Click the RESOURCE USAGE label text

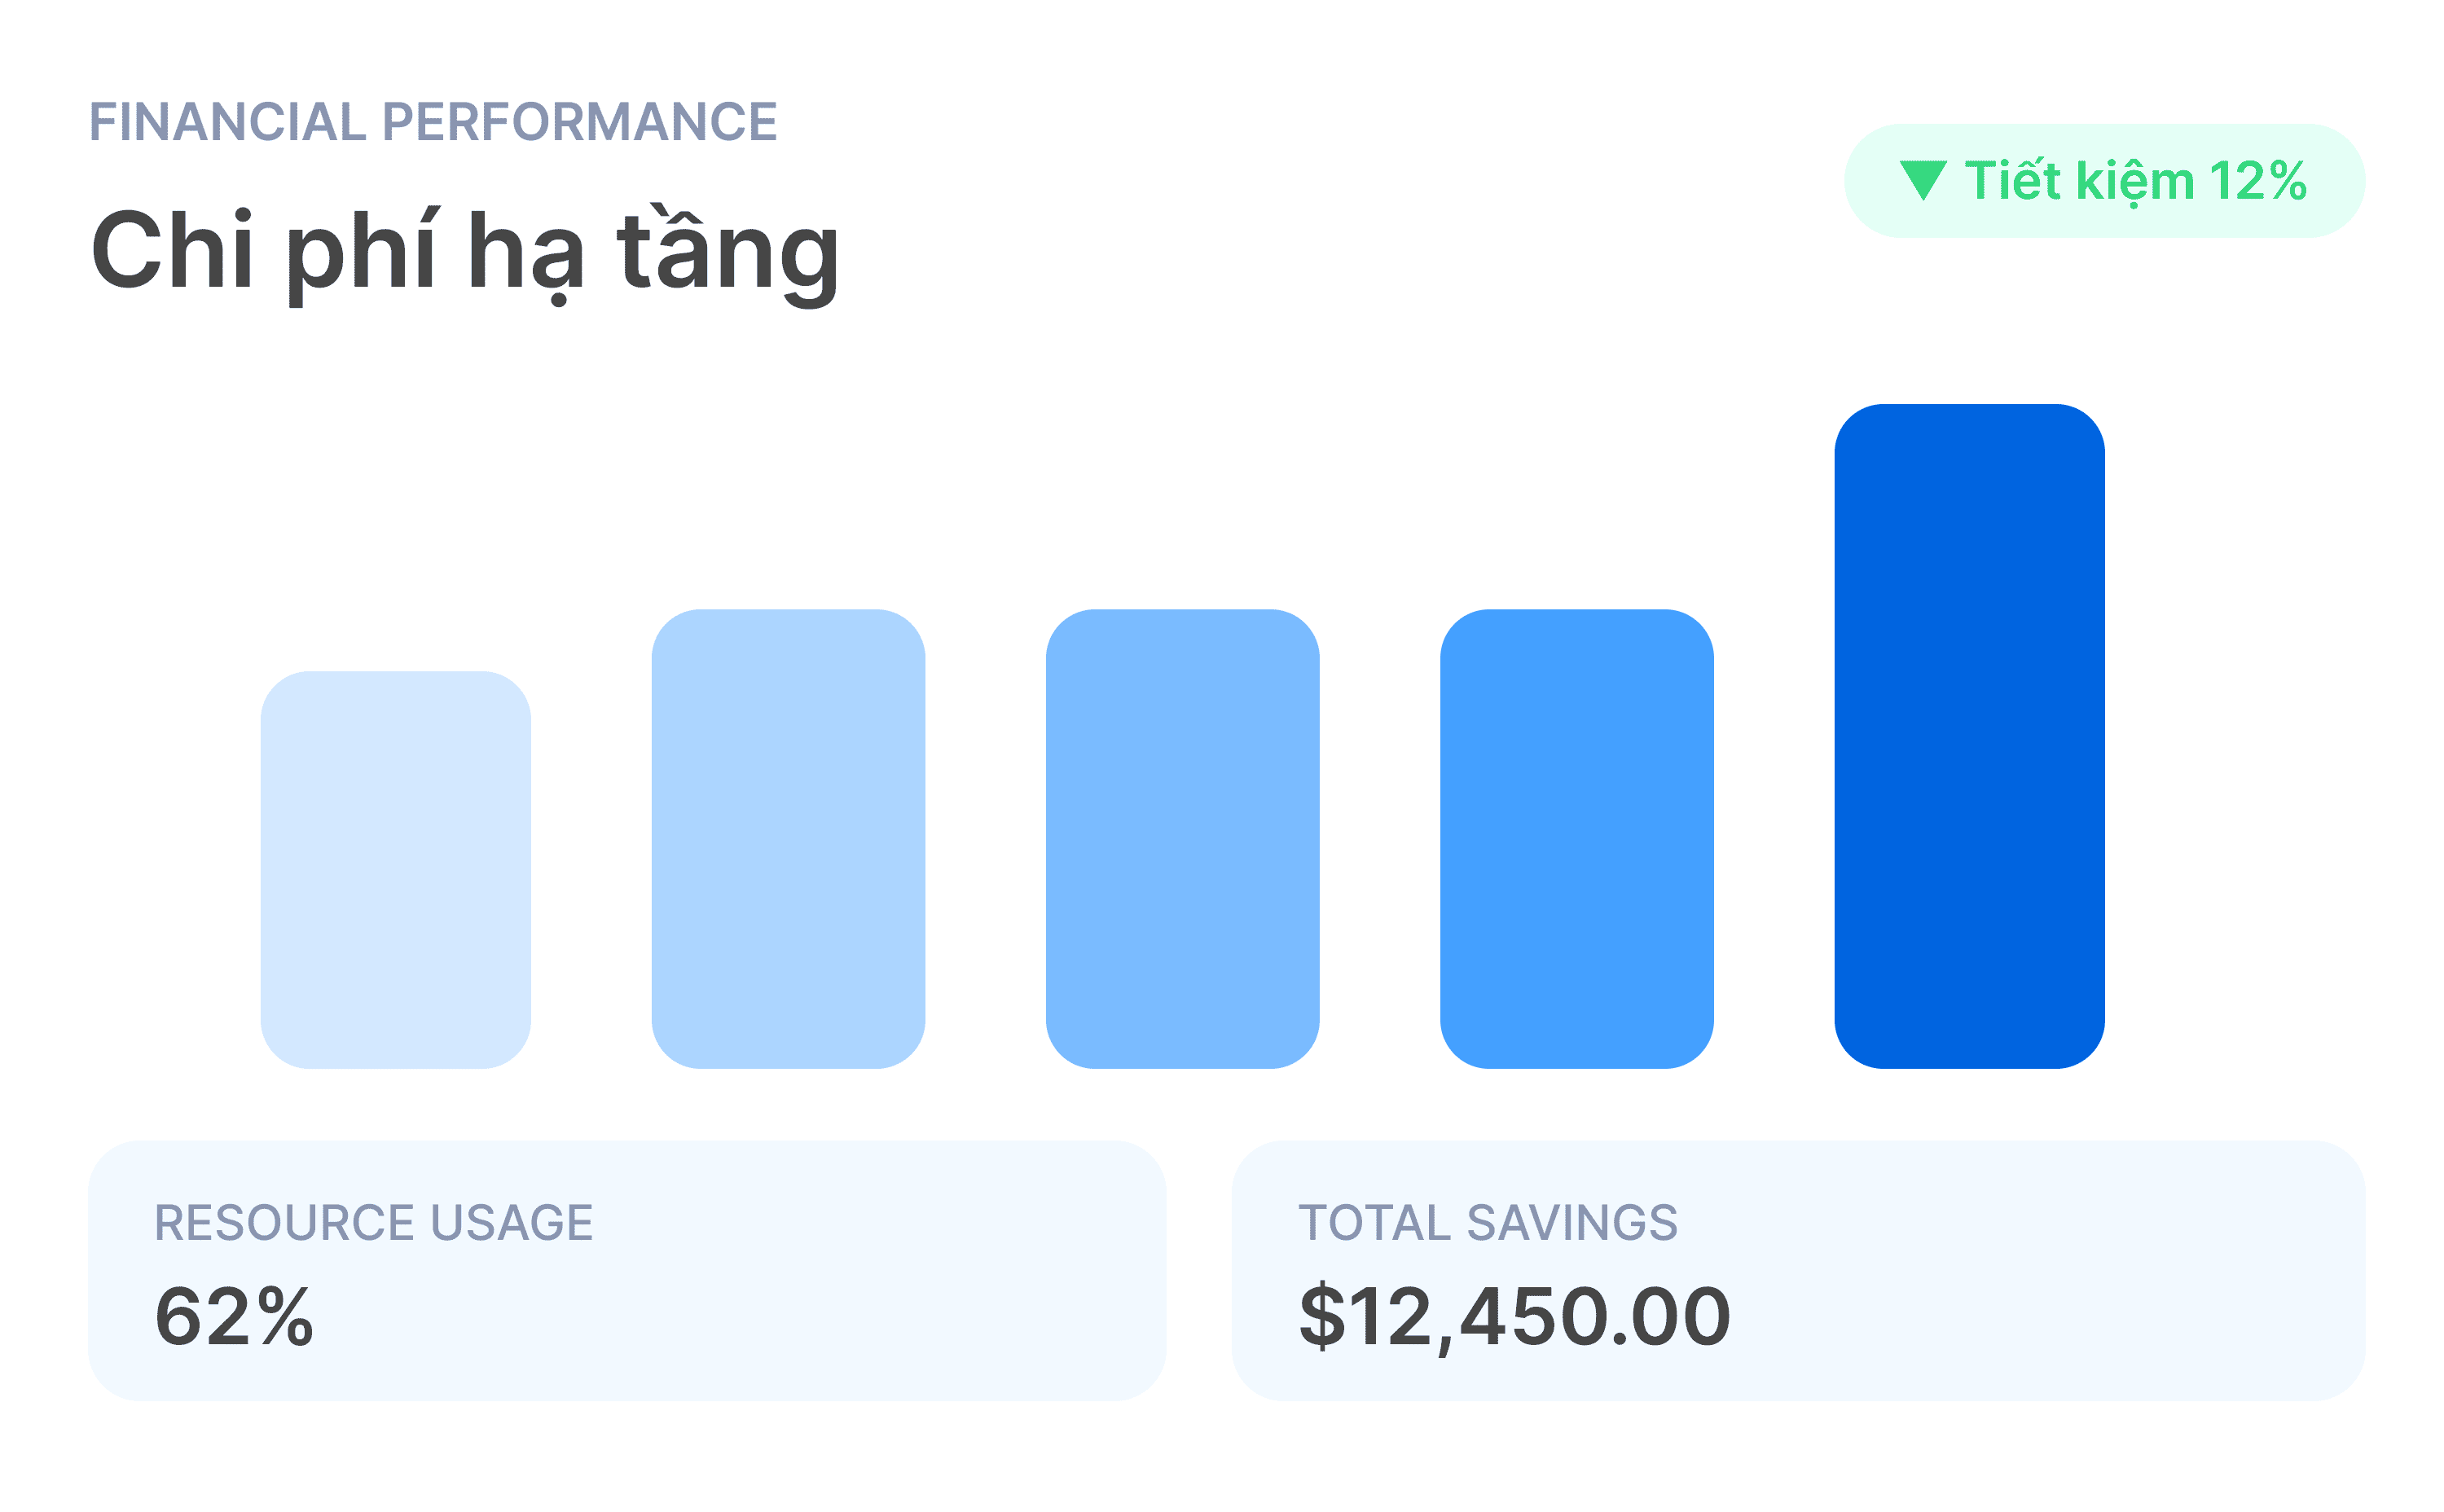(374, 1222)
